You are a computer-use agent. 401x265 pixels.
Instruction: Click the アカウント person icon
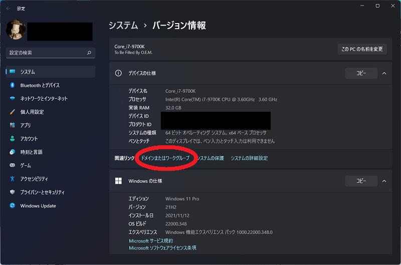coord(12,138)
